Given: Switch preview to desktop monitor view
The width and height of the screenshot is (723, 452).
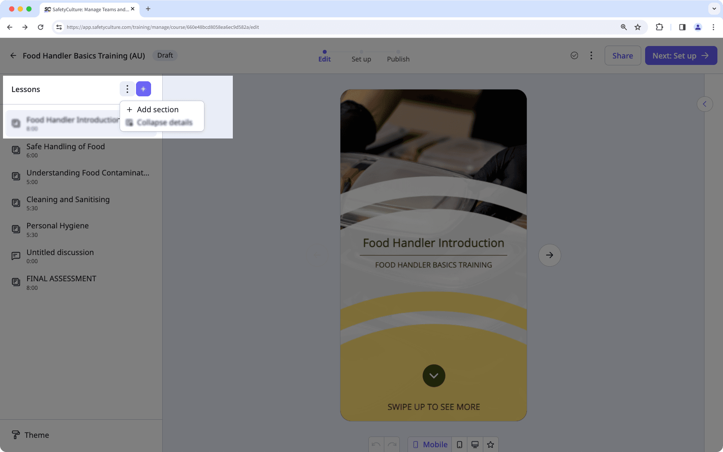Looking at the screenshot, I should [x=475, y=444].
